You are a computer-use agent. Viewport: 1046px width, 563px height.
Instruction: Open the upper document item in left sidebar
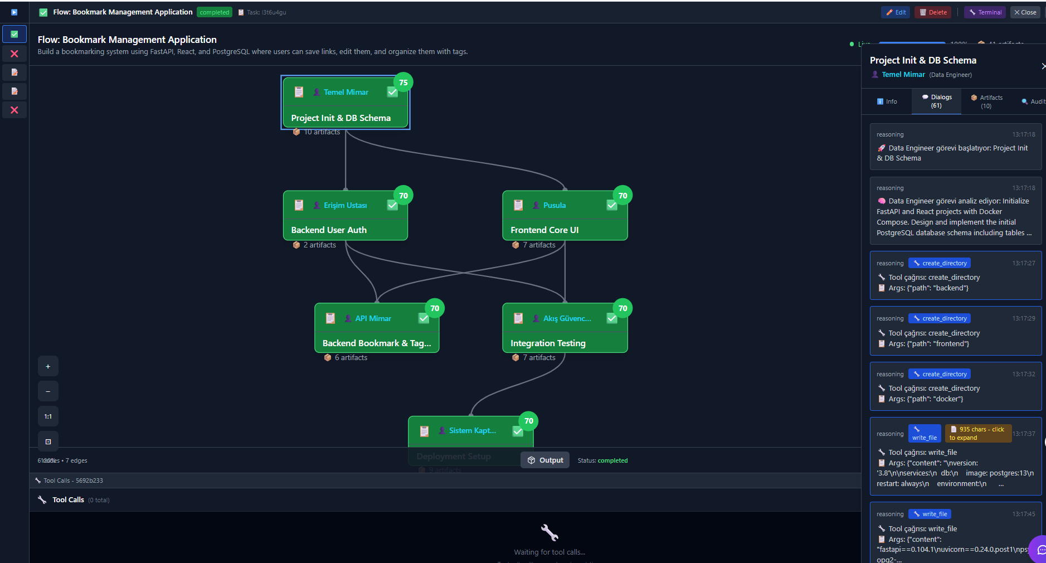(x=14, y=72)
